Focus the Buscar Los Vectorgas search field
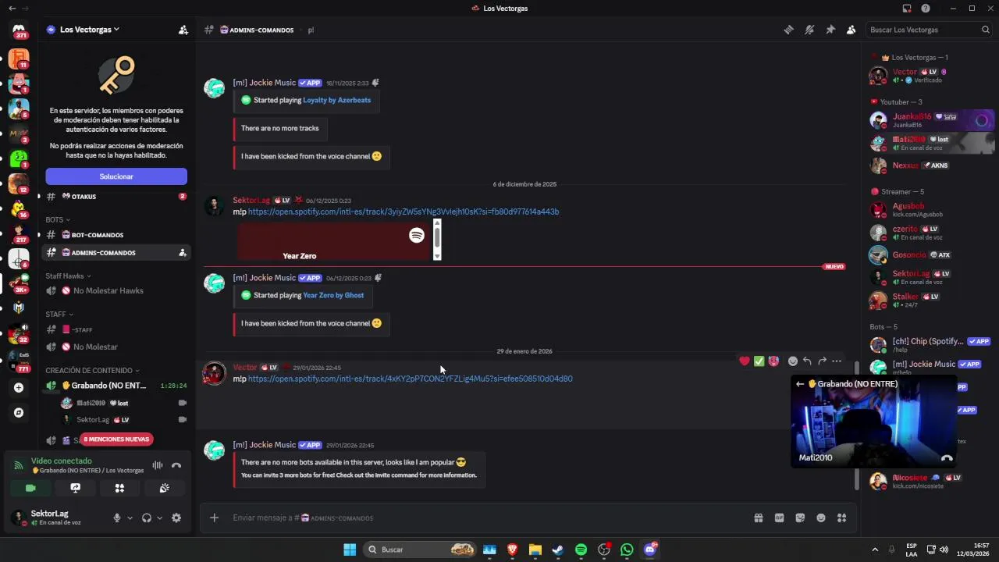 coord(929,30)
